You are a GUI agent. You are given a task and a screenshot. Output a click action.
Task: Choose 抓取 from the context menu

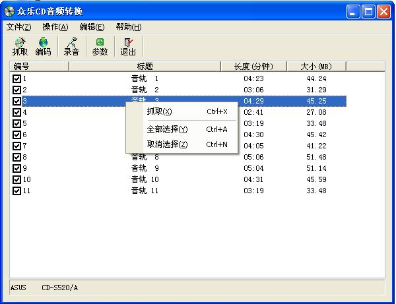tap(159, 111)
